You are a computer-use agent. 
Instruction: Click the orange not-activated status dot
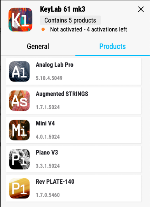(43, 29)
